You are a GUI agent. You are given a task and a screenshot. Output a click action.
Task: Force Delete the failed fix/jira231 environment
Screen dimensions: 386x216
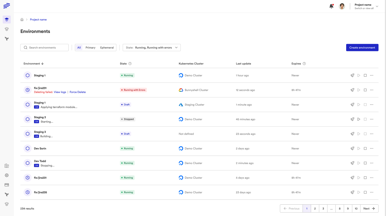point(78,92)
